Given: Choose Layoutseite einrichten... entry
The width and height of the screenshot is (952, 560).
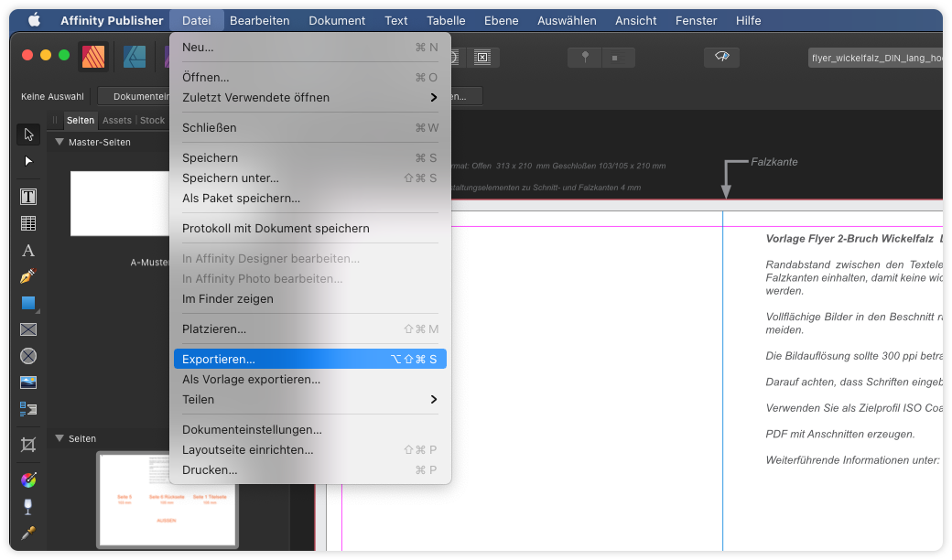Looking at the screenshot, I should point(310,450).
